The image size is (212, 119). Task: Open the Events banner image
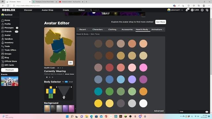tap(10, 81)
